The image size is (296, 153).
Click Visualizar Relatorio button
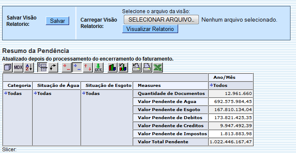pyautogui.click(x=150, y=29)
